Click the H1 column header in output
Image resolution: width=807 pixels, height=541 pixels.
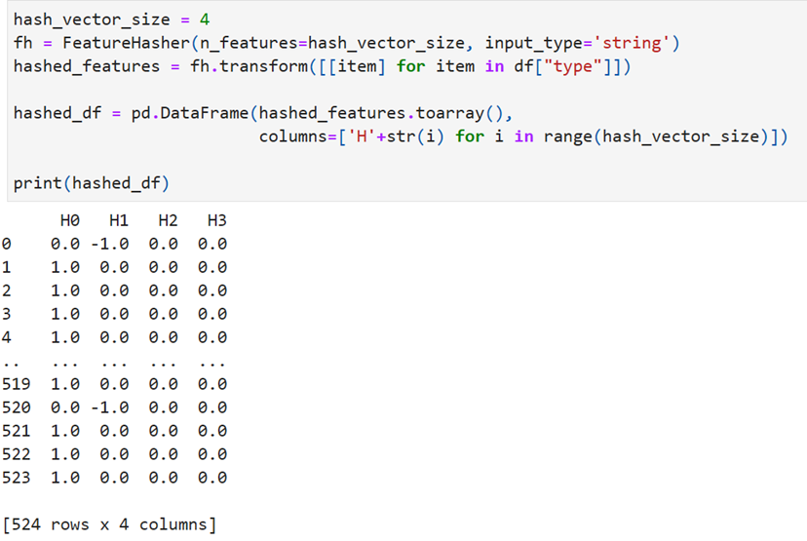click(119, 221)
